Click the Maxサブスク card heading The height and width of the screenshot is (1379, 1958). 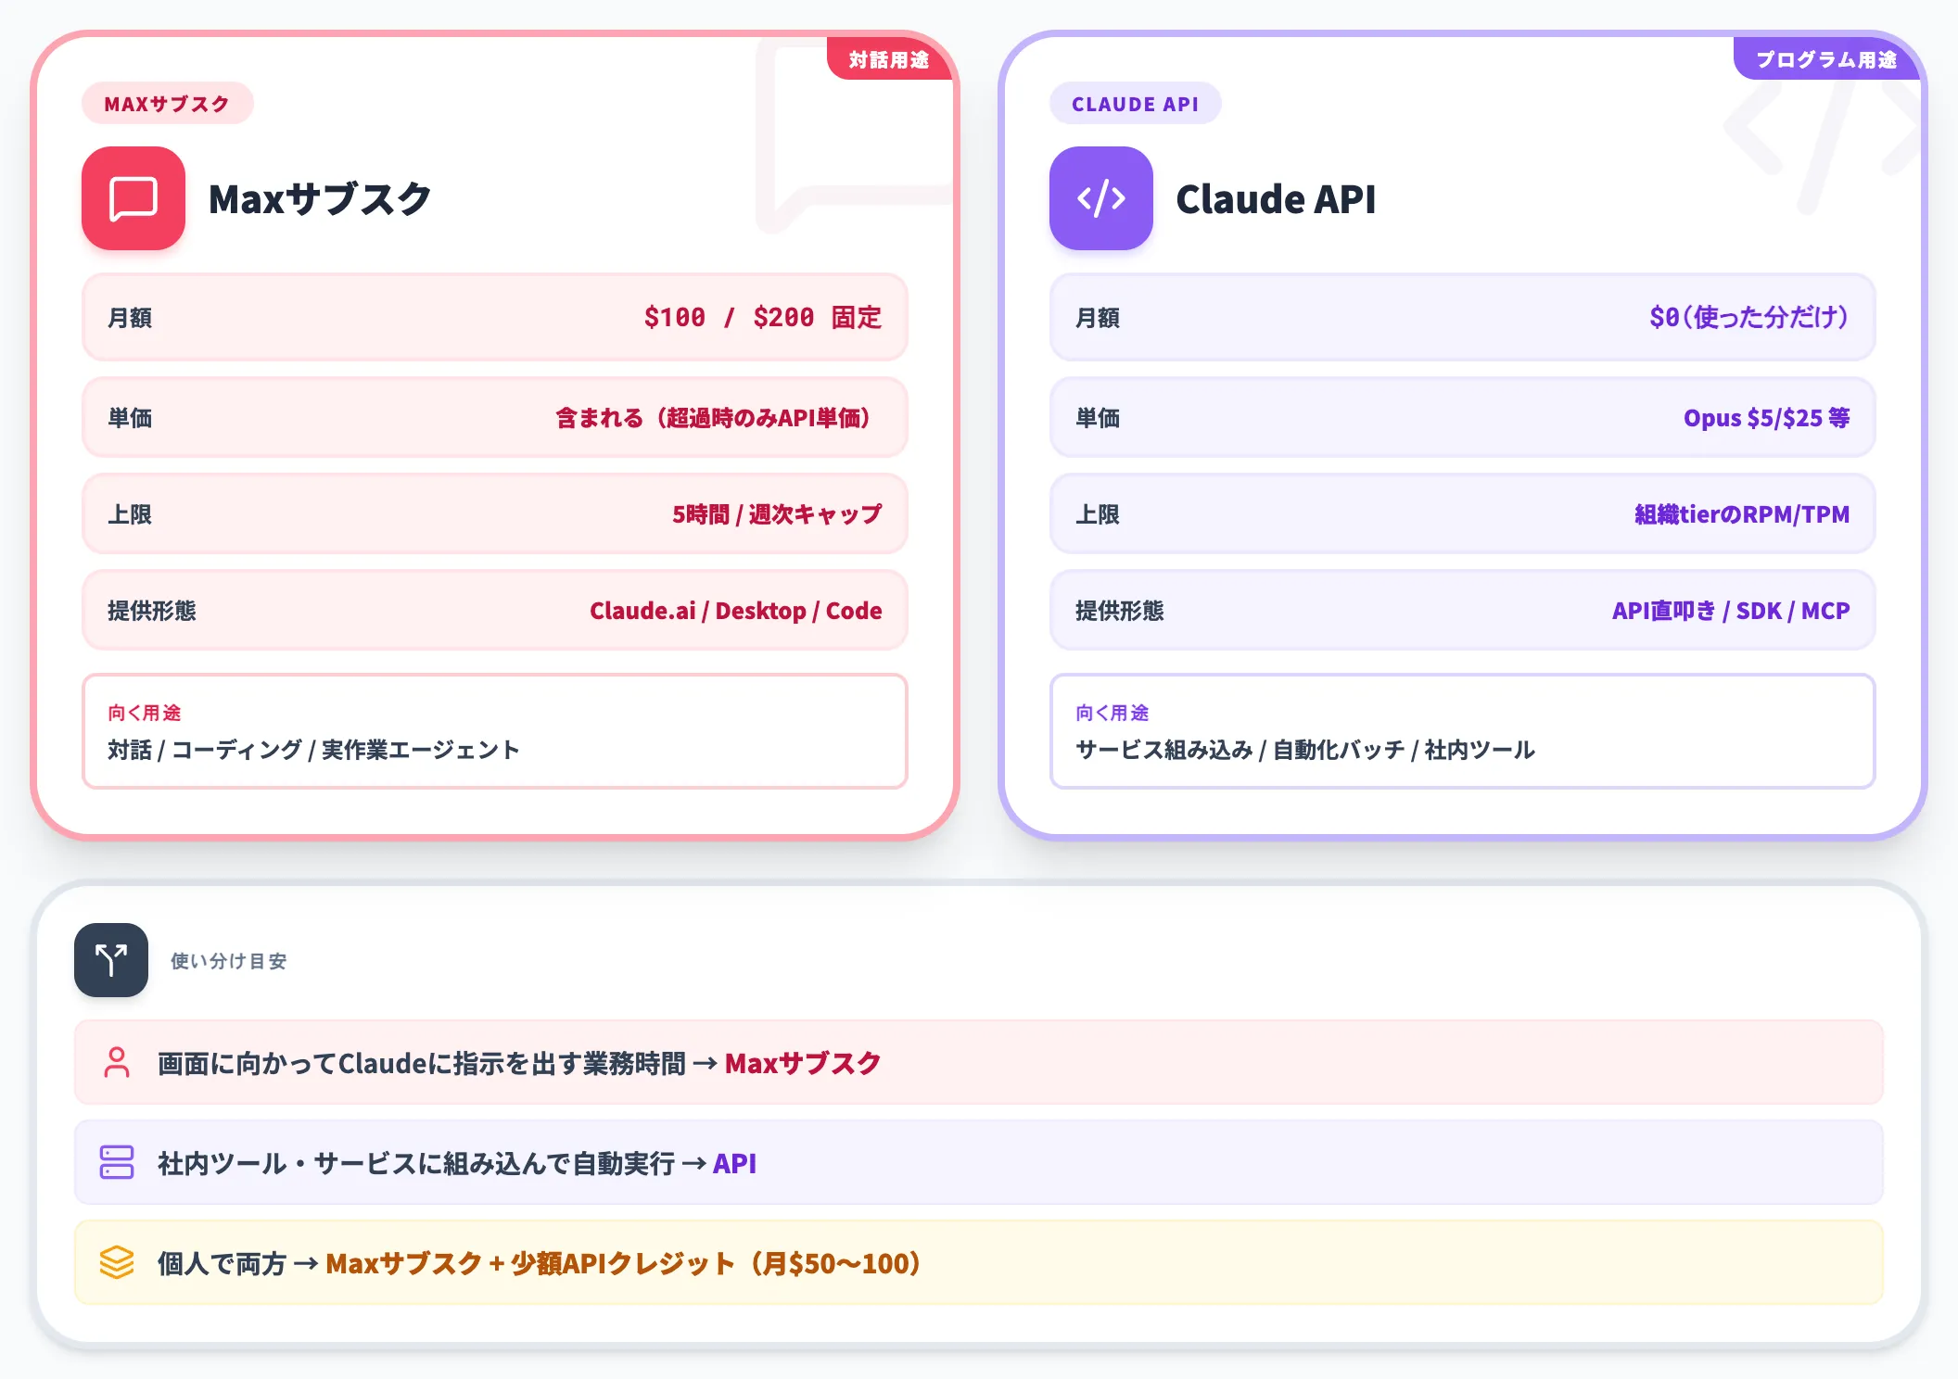point(320,199)
